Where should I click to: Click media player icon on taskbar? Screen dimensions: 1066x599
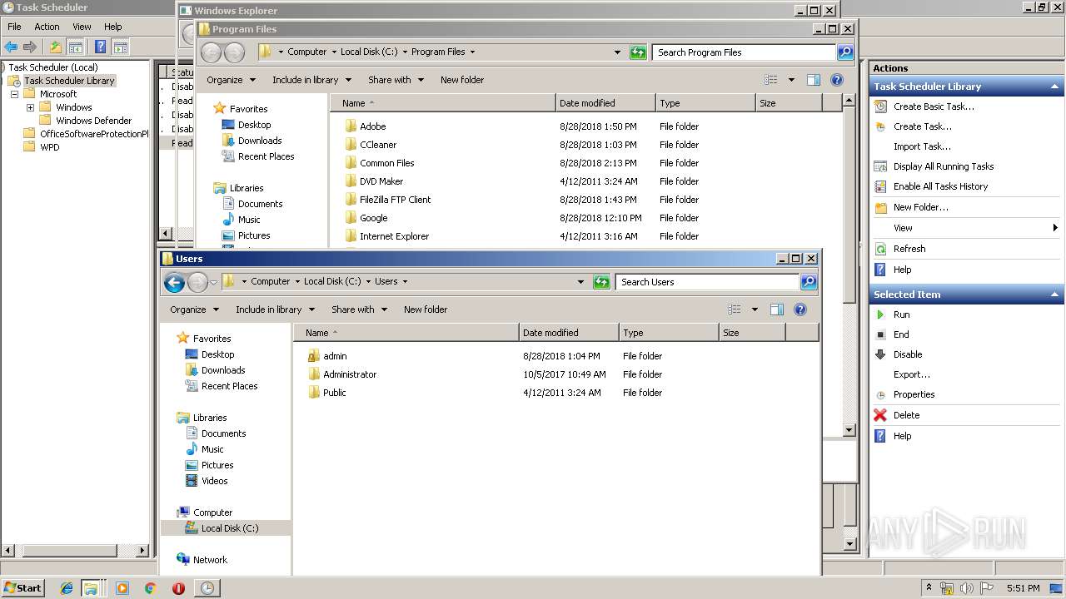(x=122, y=588)
